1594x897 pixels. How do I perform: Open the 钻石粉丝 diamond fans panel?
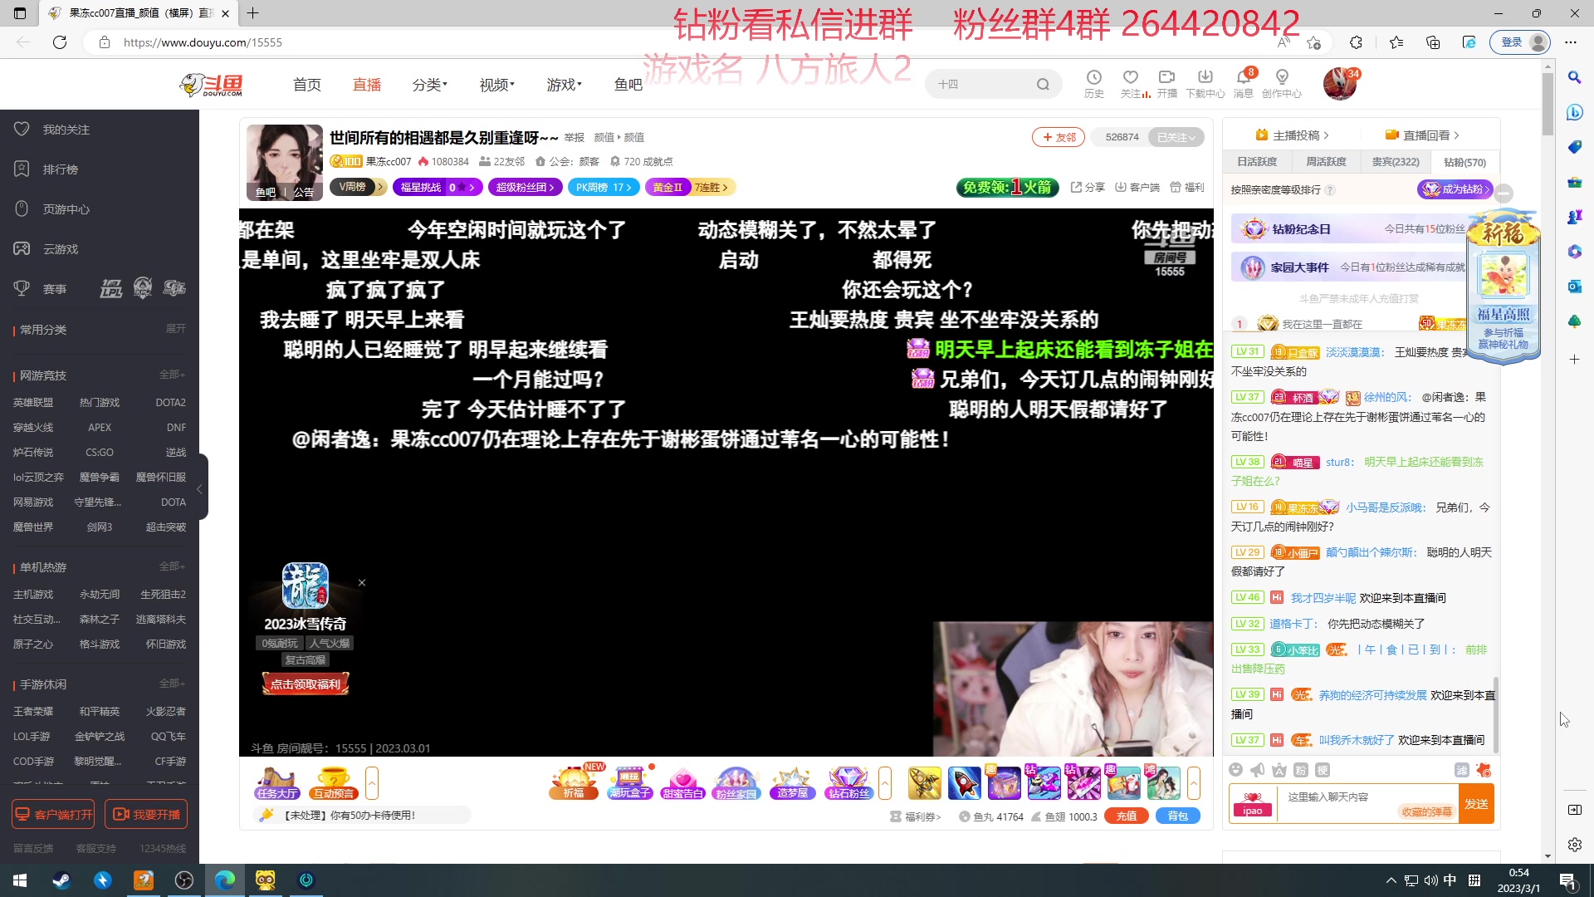tap(848, 782)
